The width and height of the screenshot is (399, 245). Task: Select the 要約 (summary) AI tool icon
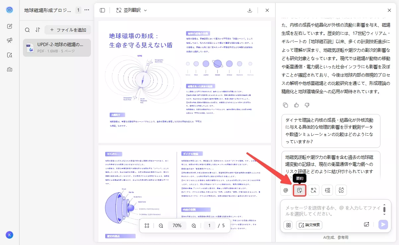299,191
